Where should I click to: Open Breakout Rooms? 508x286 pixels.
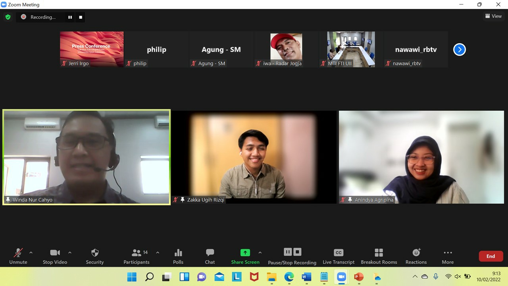point(379,256)
